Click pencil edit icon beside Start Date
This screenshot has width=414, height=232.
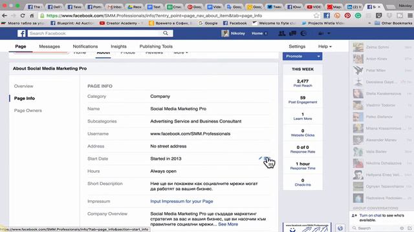pyautogui.click(x=260, y=158)
